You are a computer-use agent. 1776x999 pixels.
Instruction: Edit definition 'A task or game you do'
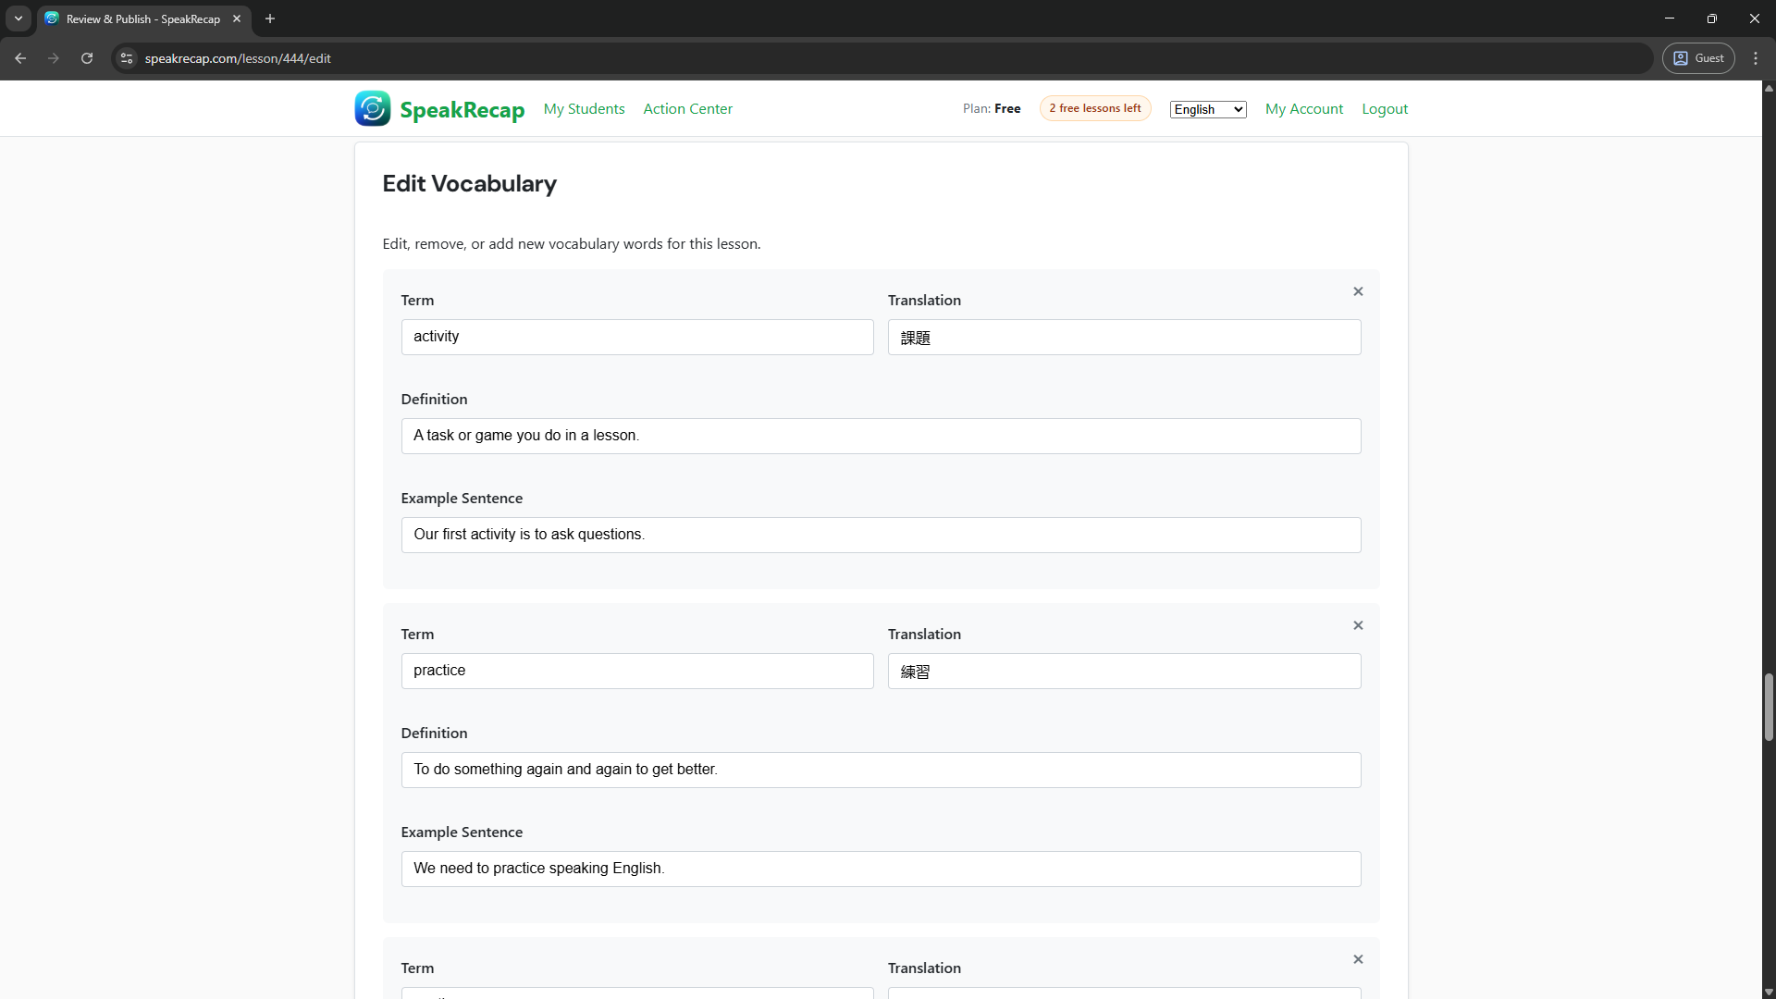[x=881, y=436]
